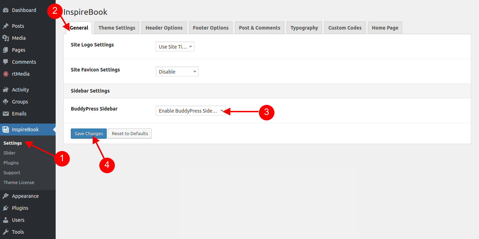
Task: Switch to the Theme Settings tab
Action: point(117,28)
